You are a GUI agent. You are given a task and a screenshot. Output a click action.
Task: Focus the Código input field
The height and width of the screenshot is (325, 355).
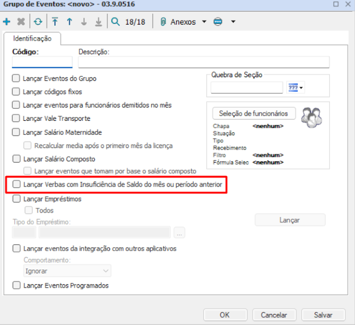pos(42,62)
